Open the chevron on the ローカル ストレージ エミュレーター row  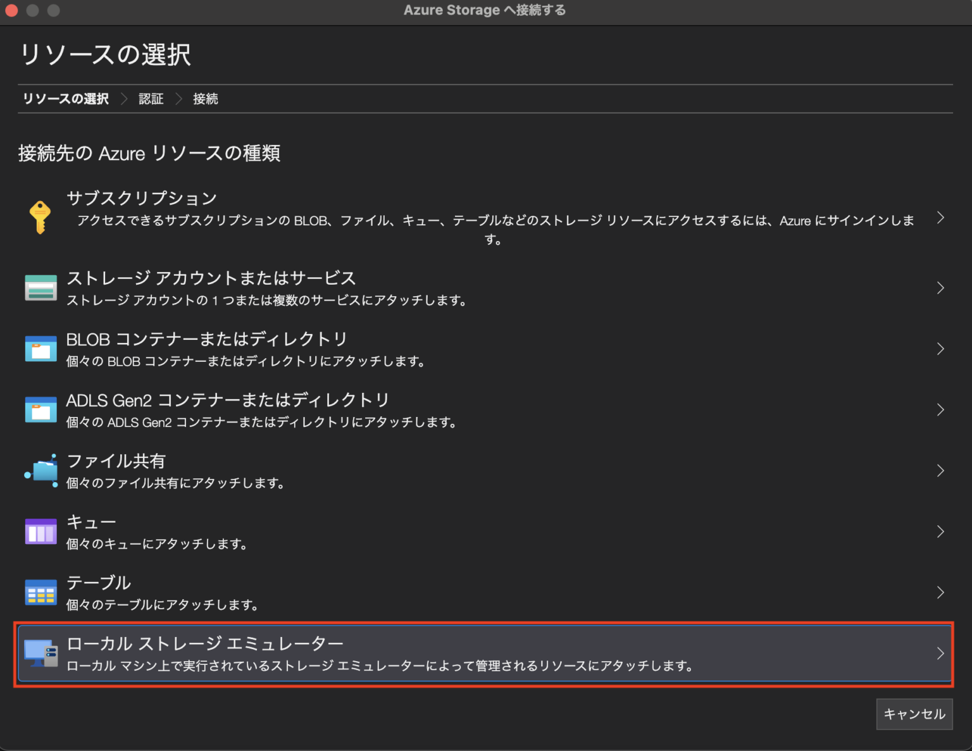(x=940, y=653)
